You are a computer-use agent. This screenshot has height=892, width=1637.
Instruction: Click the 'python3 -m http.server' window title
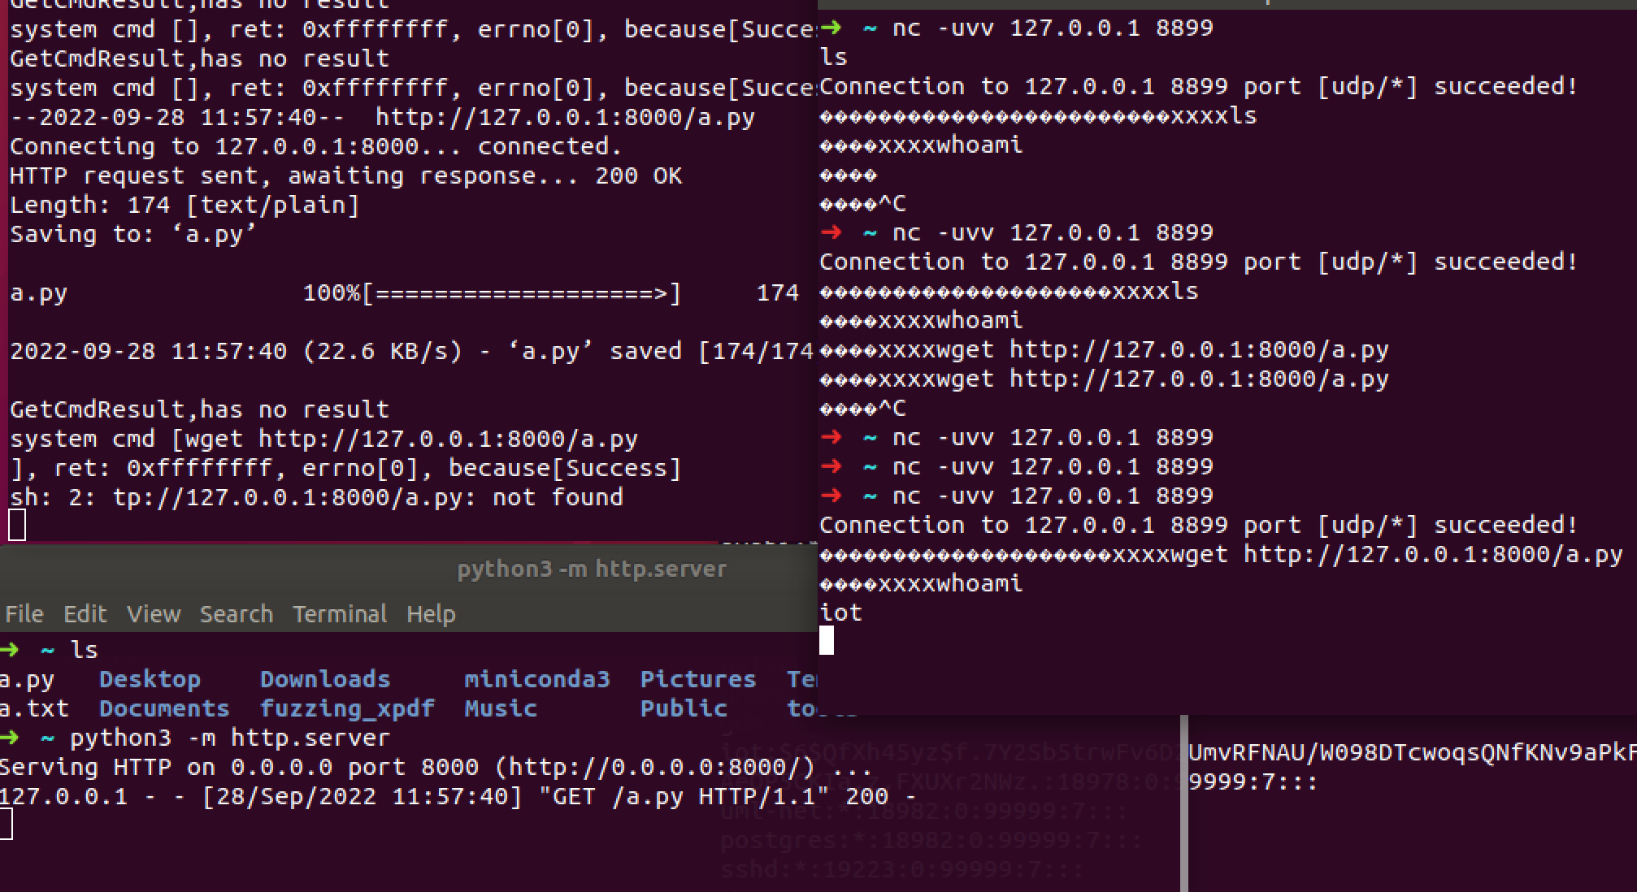tap(592, 569)
